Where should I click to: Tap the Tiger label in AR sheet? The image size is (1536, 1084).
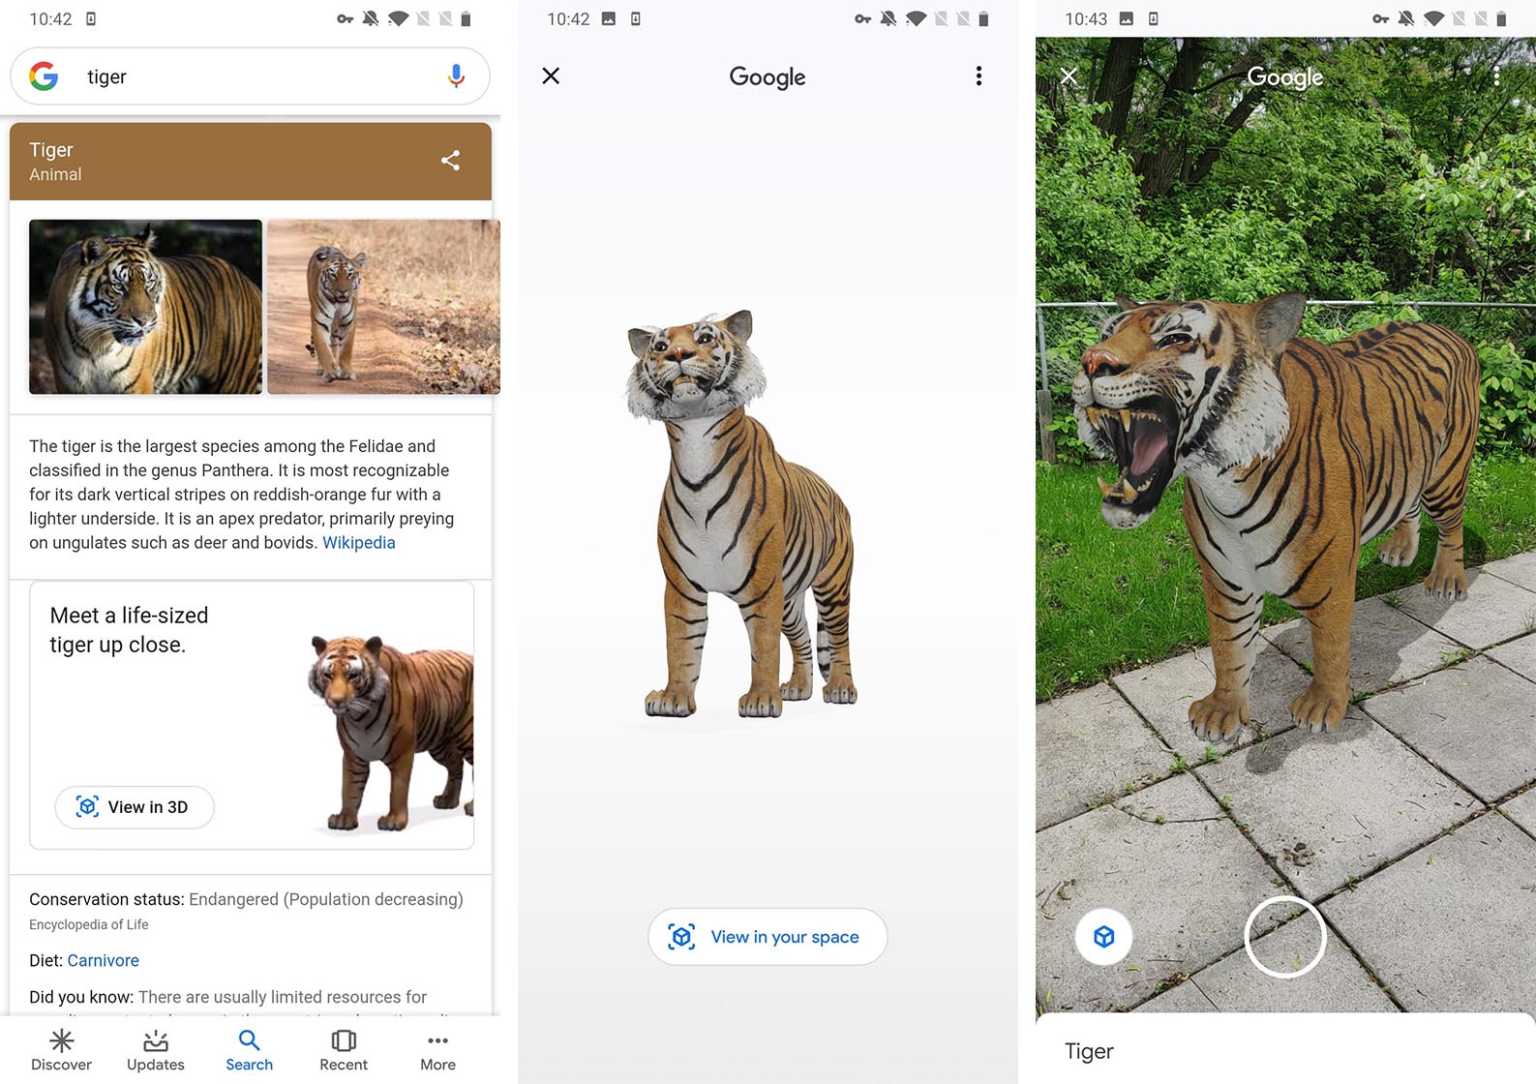click(x=1089, y=1051)
